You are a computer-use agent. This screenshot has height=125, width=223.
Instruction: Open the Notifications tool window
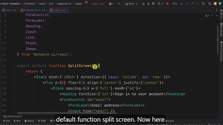pos(221,51)
